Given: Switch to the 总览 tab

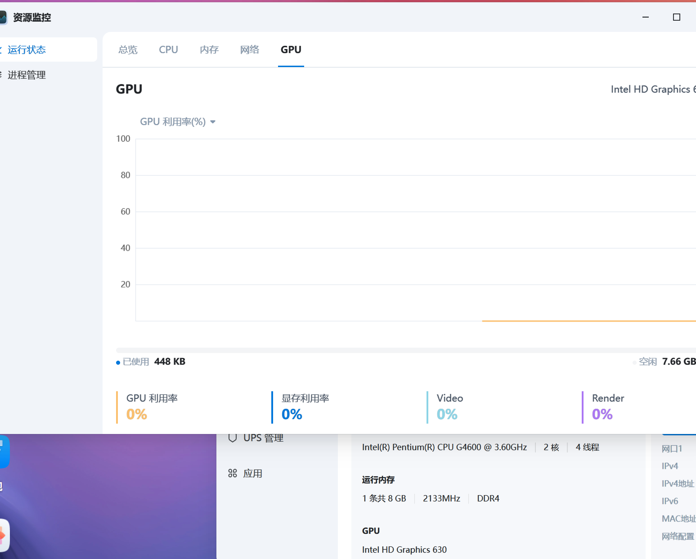Looking at the screenshot, I should 128,49.
